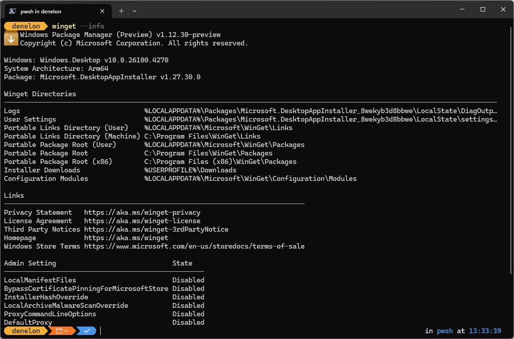Image resolution: width=514 pixels, height=339 pixels.
Task: Click the 'Windows Package Manager (Preview) v1.12.30-preview' line
Action: click(120, 35)
